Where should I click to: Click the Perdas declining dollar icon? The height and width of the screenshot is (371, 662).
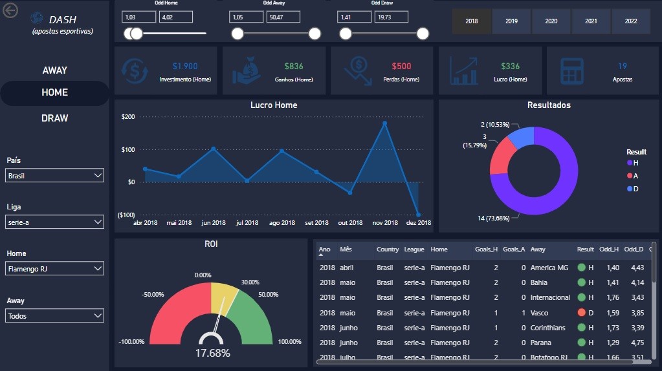357,70
